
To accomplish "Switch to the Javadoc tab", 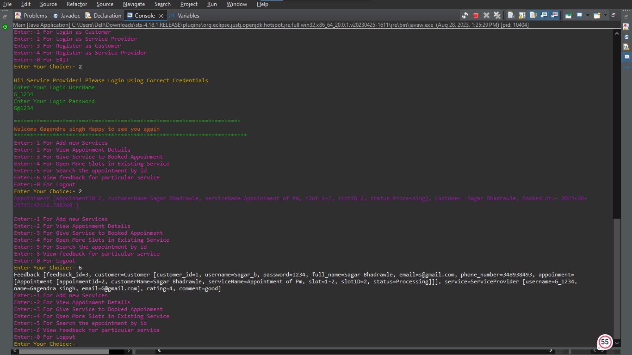I will (x=67, y=15).
